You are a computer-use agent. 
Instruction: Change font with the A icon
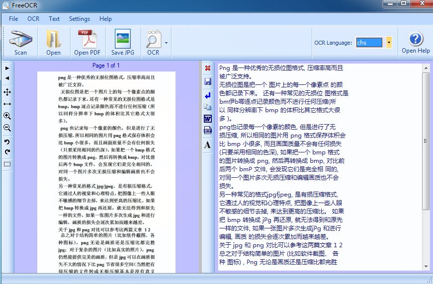[x=207, y=145]
